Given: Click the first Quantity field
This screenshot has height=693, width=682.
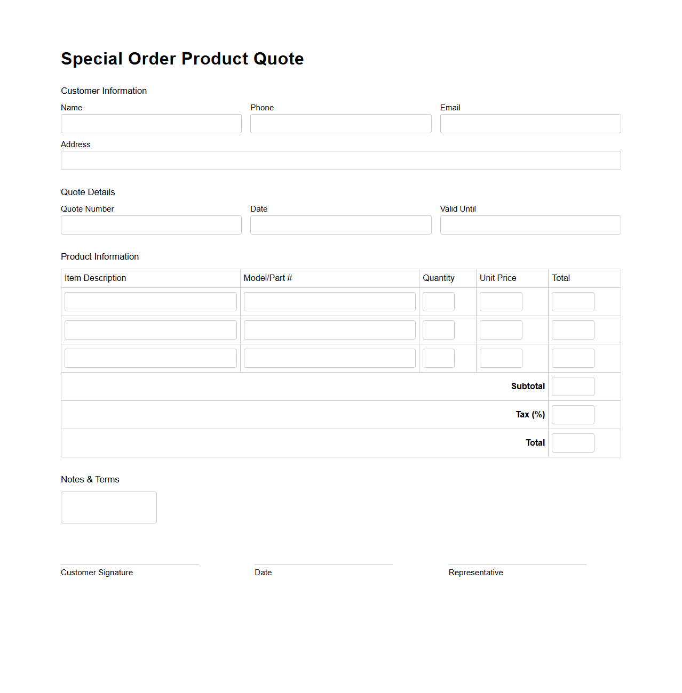Looking at the screenshot, I should [x=438, y=301].
